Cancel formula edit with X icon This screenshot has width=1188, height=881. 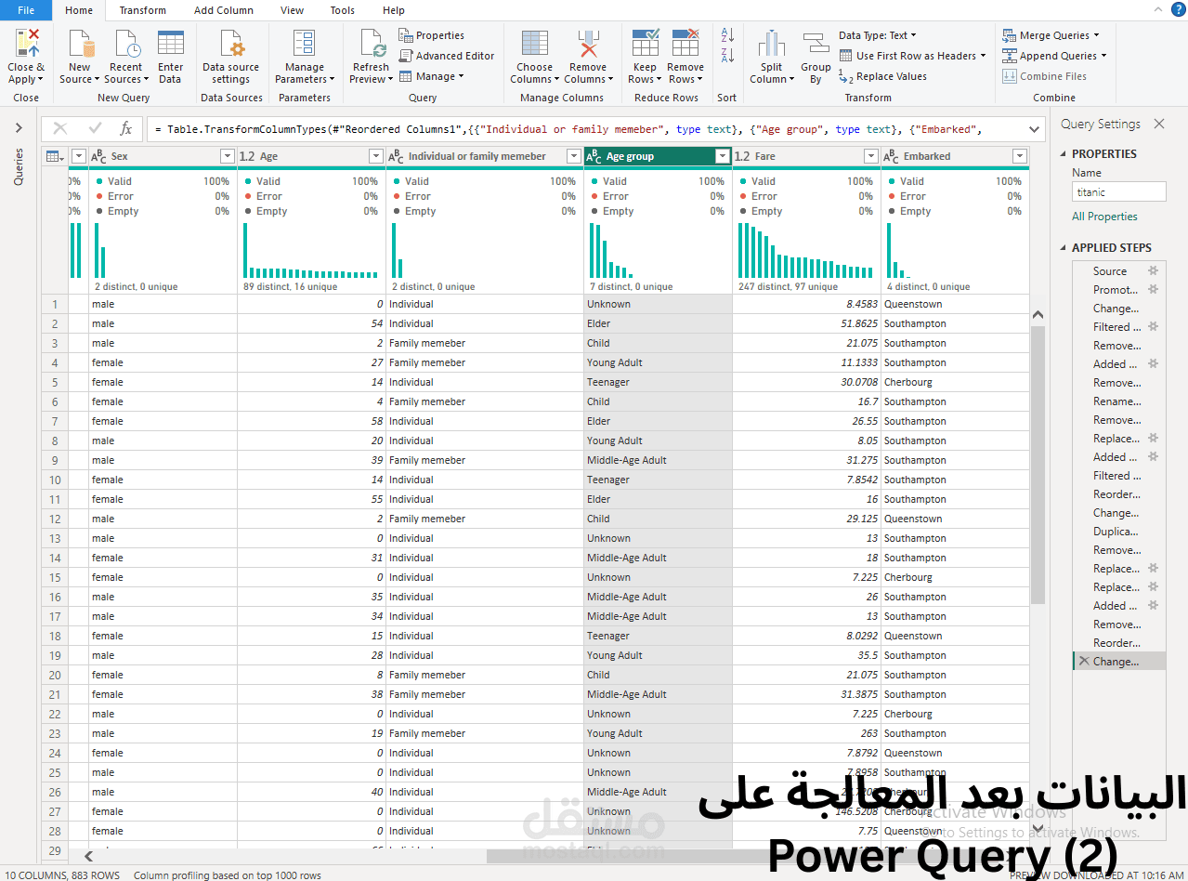pos(60,128)
